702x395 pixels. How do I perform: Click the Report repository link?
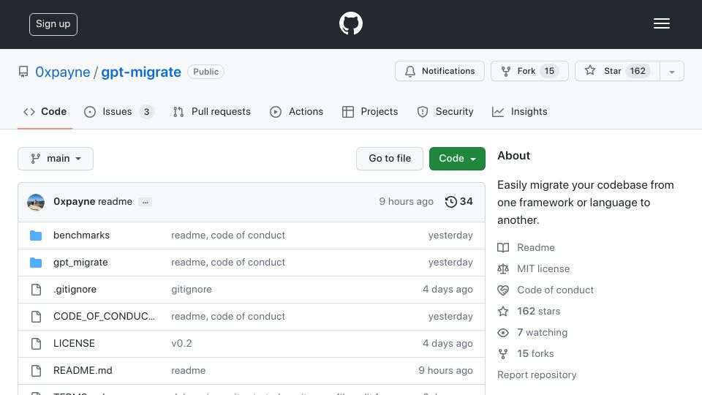click(x=537, y=375)
